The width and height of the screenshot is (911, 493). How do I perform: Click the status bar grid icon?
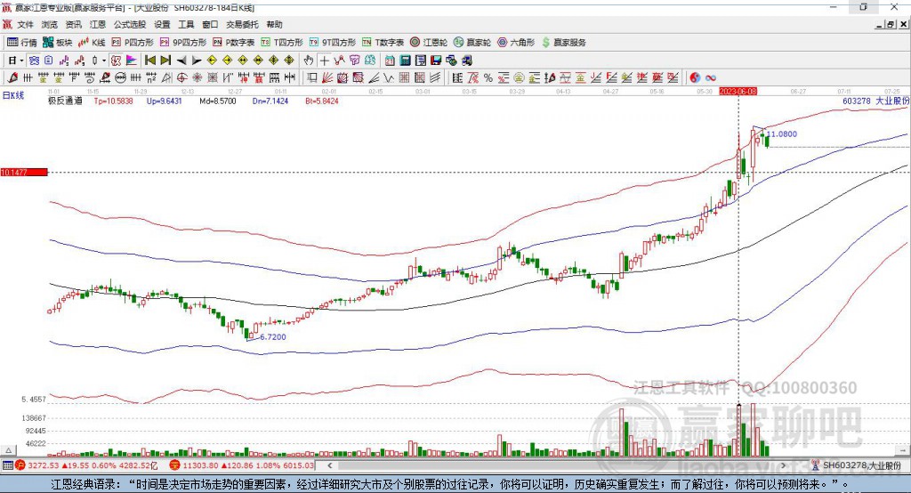[x=7, y=465]
